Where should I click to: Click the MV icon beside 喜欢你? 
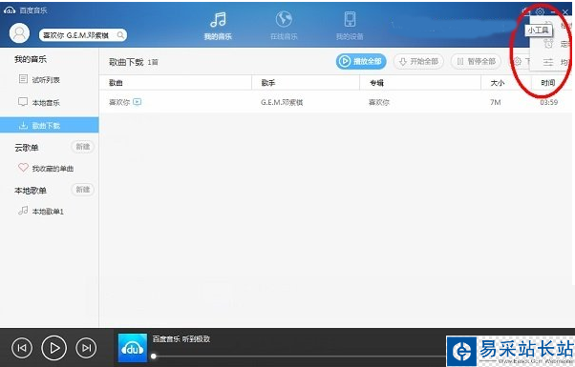tap(138, 102)
